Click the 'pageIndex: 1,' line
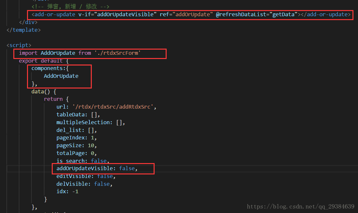The height and width of the screenshot is (213, 358). click(76, 138)
